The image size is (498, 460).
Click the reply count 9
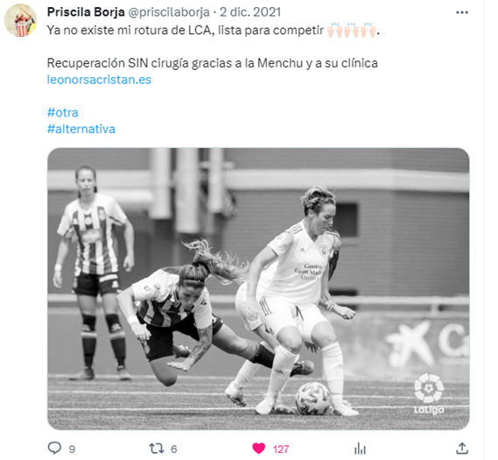[72, 449]
